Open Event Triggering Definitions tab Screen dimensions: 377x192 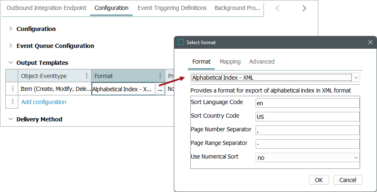coord(172,8)
